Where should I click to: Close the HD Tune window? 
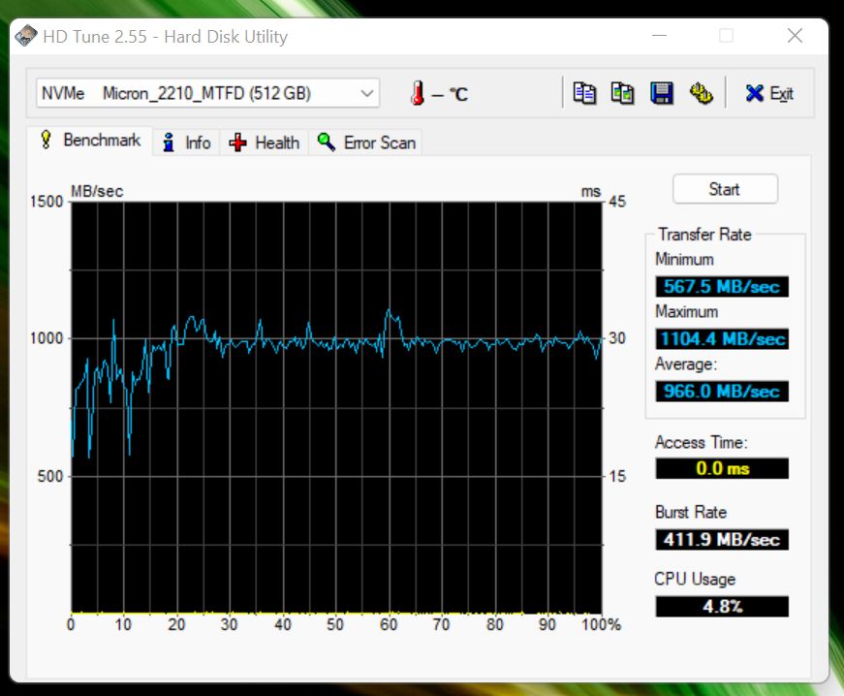pyautogui.click(x=795, y=36)
